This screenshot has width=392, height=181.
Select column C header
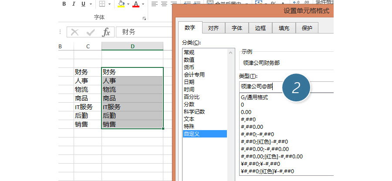88,46
